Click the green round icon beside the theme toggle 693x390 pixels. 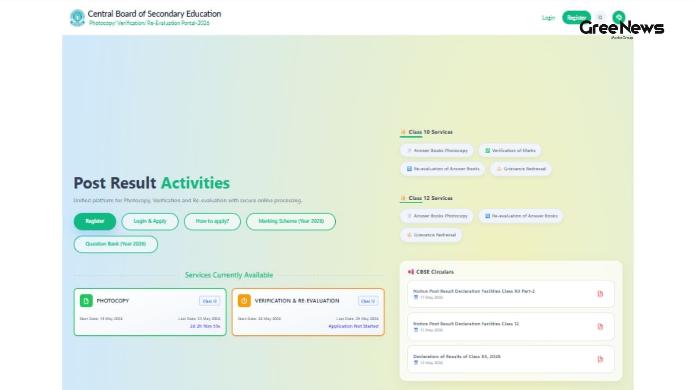(619, 17)
